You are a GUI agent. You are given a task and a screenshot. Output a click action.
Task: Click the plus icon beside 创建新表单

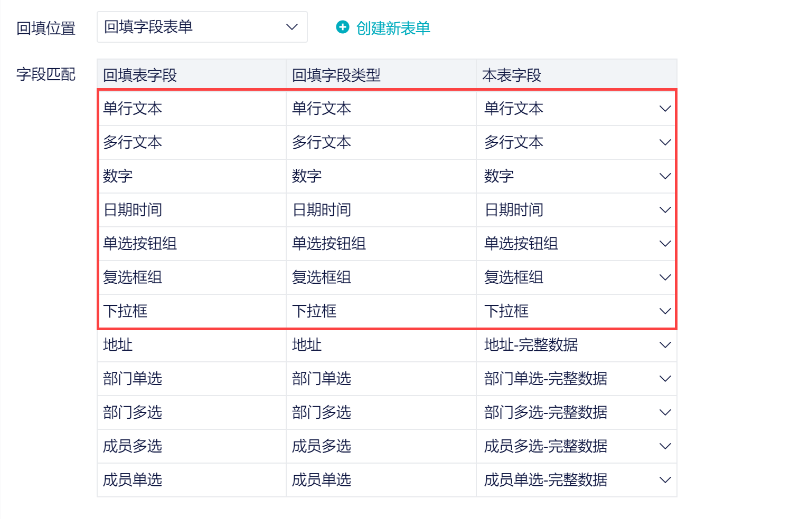[343, 27]
